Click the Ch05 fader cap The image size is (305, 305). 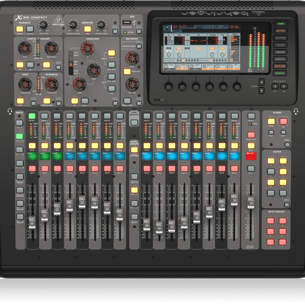(x=82, y=202)
